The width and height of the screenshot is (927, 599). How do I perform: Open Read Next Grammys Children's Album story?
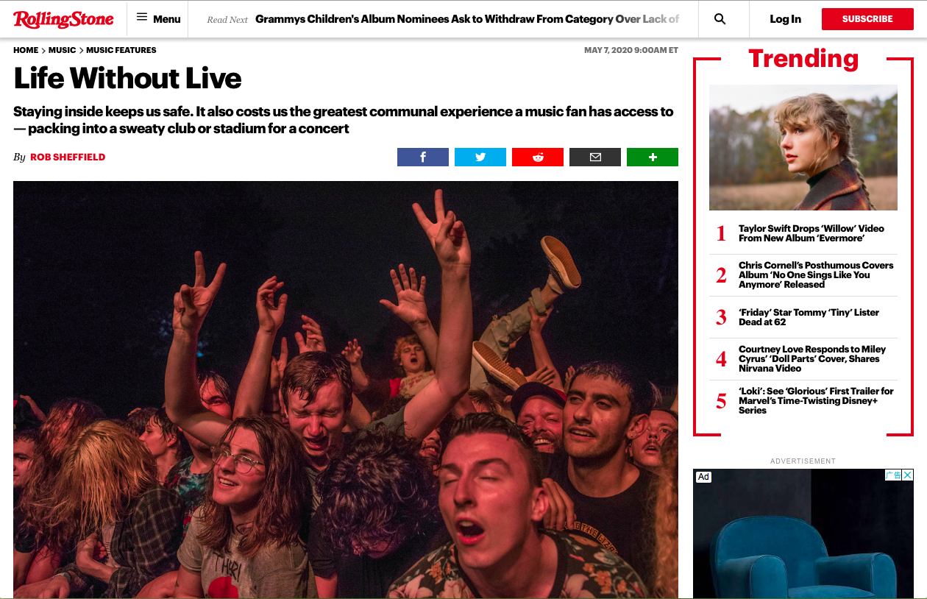(x=467, y=19)
